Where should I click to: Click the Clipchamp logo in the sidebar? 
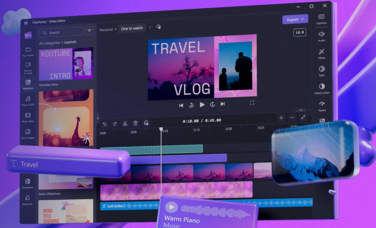click(x=28, y=35)
